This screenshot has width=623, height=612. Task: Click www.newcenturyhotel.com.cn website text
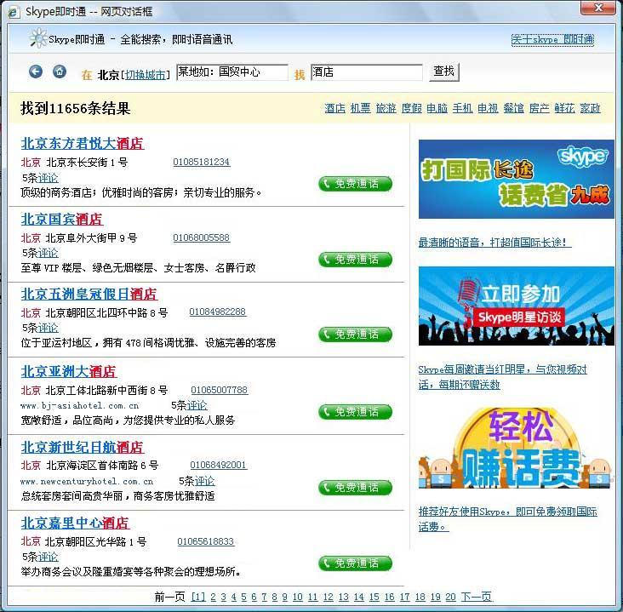click(x=87, y=482)
